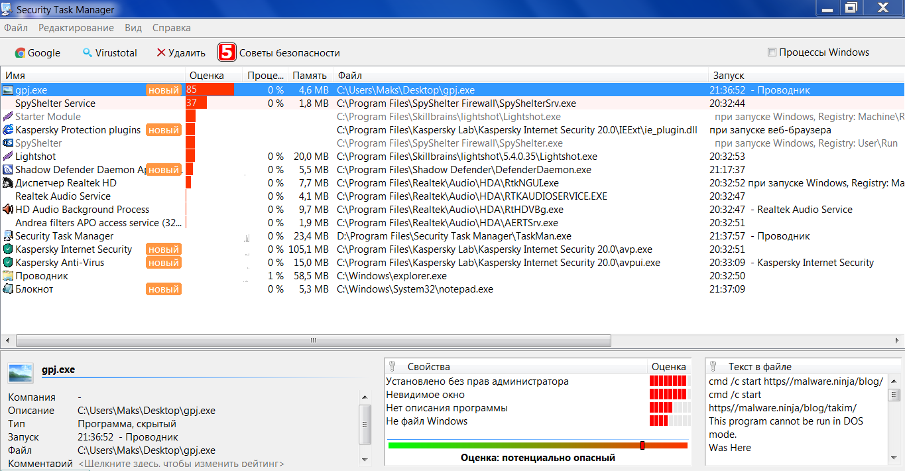Click the horizontal scrollbar of process list
Viewport: 905px width, 471px height.
[x=314, y=340]
